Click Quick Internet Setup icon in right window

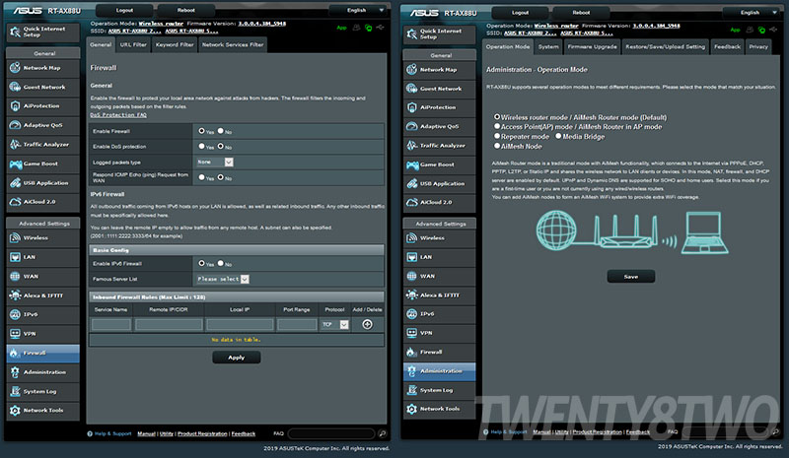click(411, 33)
